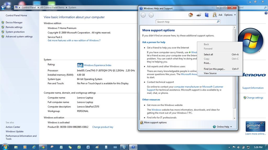
Task: Switch to Google Chrome on taskbar
Action: pos(43,147)
